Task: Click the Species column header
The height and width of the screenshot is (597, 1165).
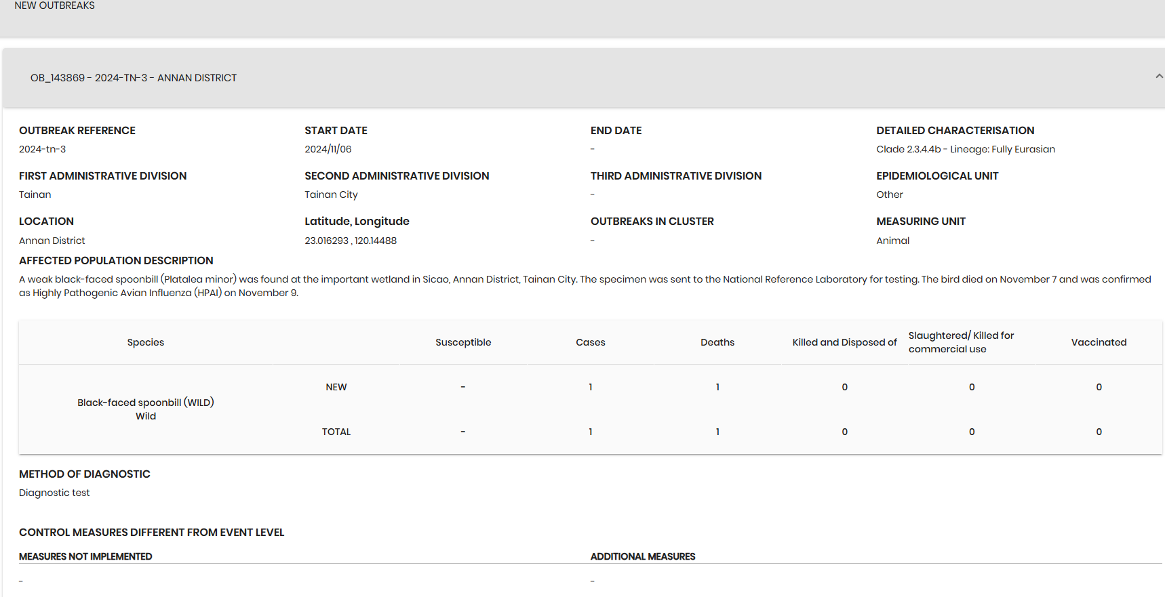Action: pyautogui.click(x=146, y=342)
